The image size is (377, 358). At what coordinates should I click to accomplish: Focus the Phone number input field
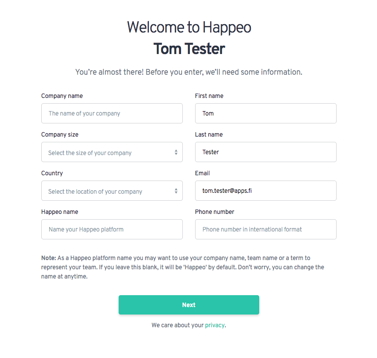coord(265,229)
